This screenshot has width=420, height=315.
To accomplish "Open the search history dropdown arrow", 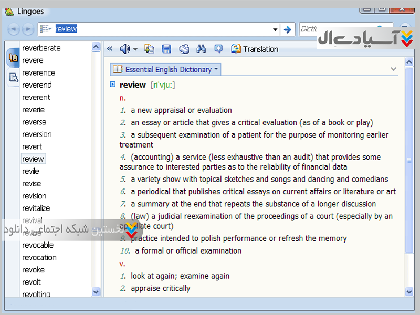I will coord(276,29).
